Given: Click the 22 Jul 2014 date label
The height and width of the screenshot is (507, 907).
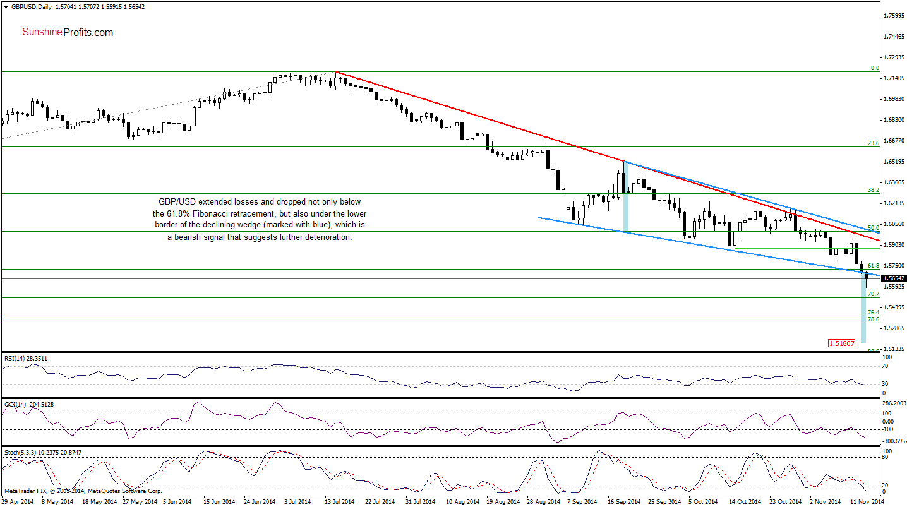Looking at the screenshot, I should tap(380, 501).
